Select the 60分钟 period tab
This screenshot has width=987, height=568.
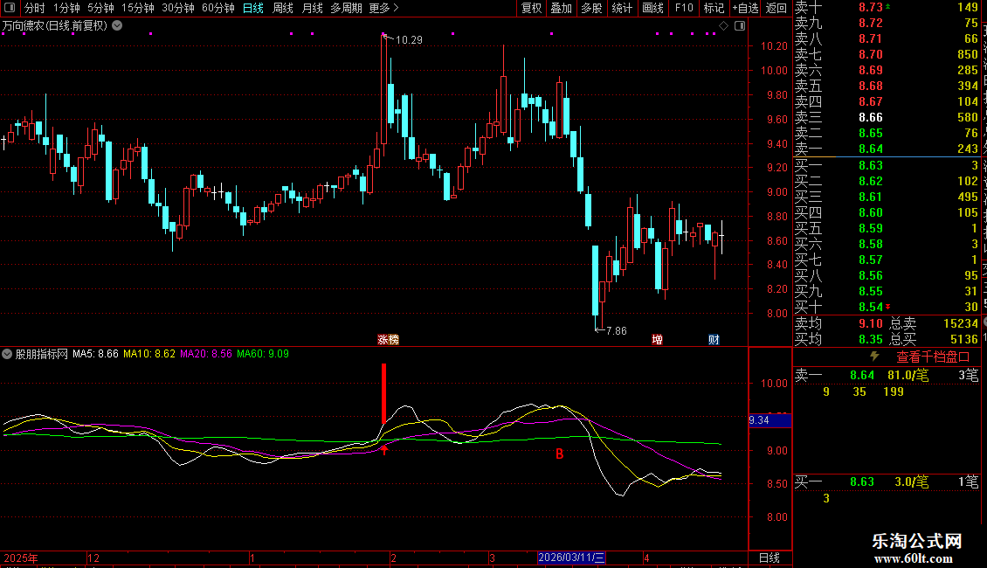(218, 8)
